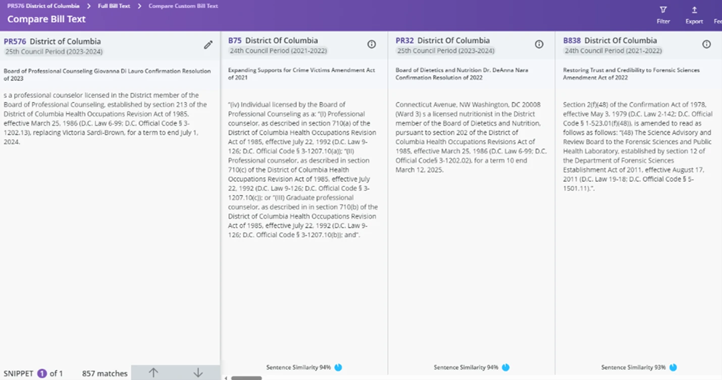Open the B838 bill link

click(x=572, y=40)
